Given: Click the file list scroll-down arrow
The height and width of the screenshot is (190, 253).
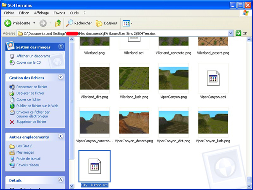Looking at the screenshot, I should pyautogui.click(x=249, y=186).
